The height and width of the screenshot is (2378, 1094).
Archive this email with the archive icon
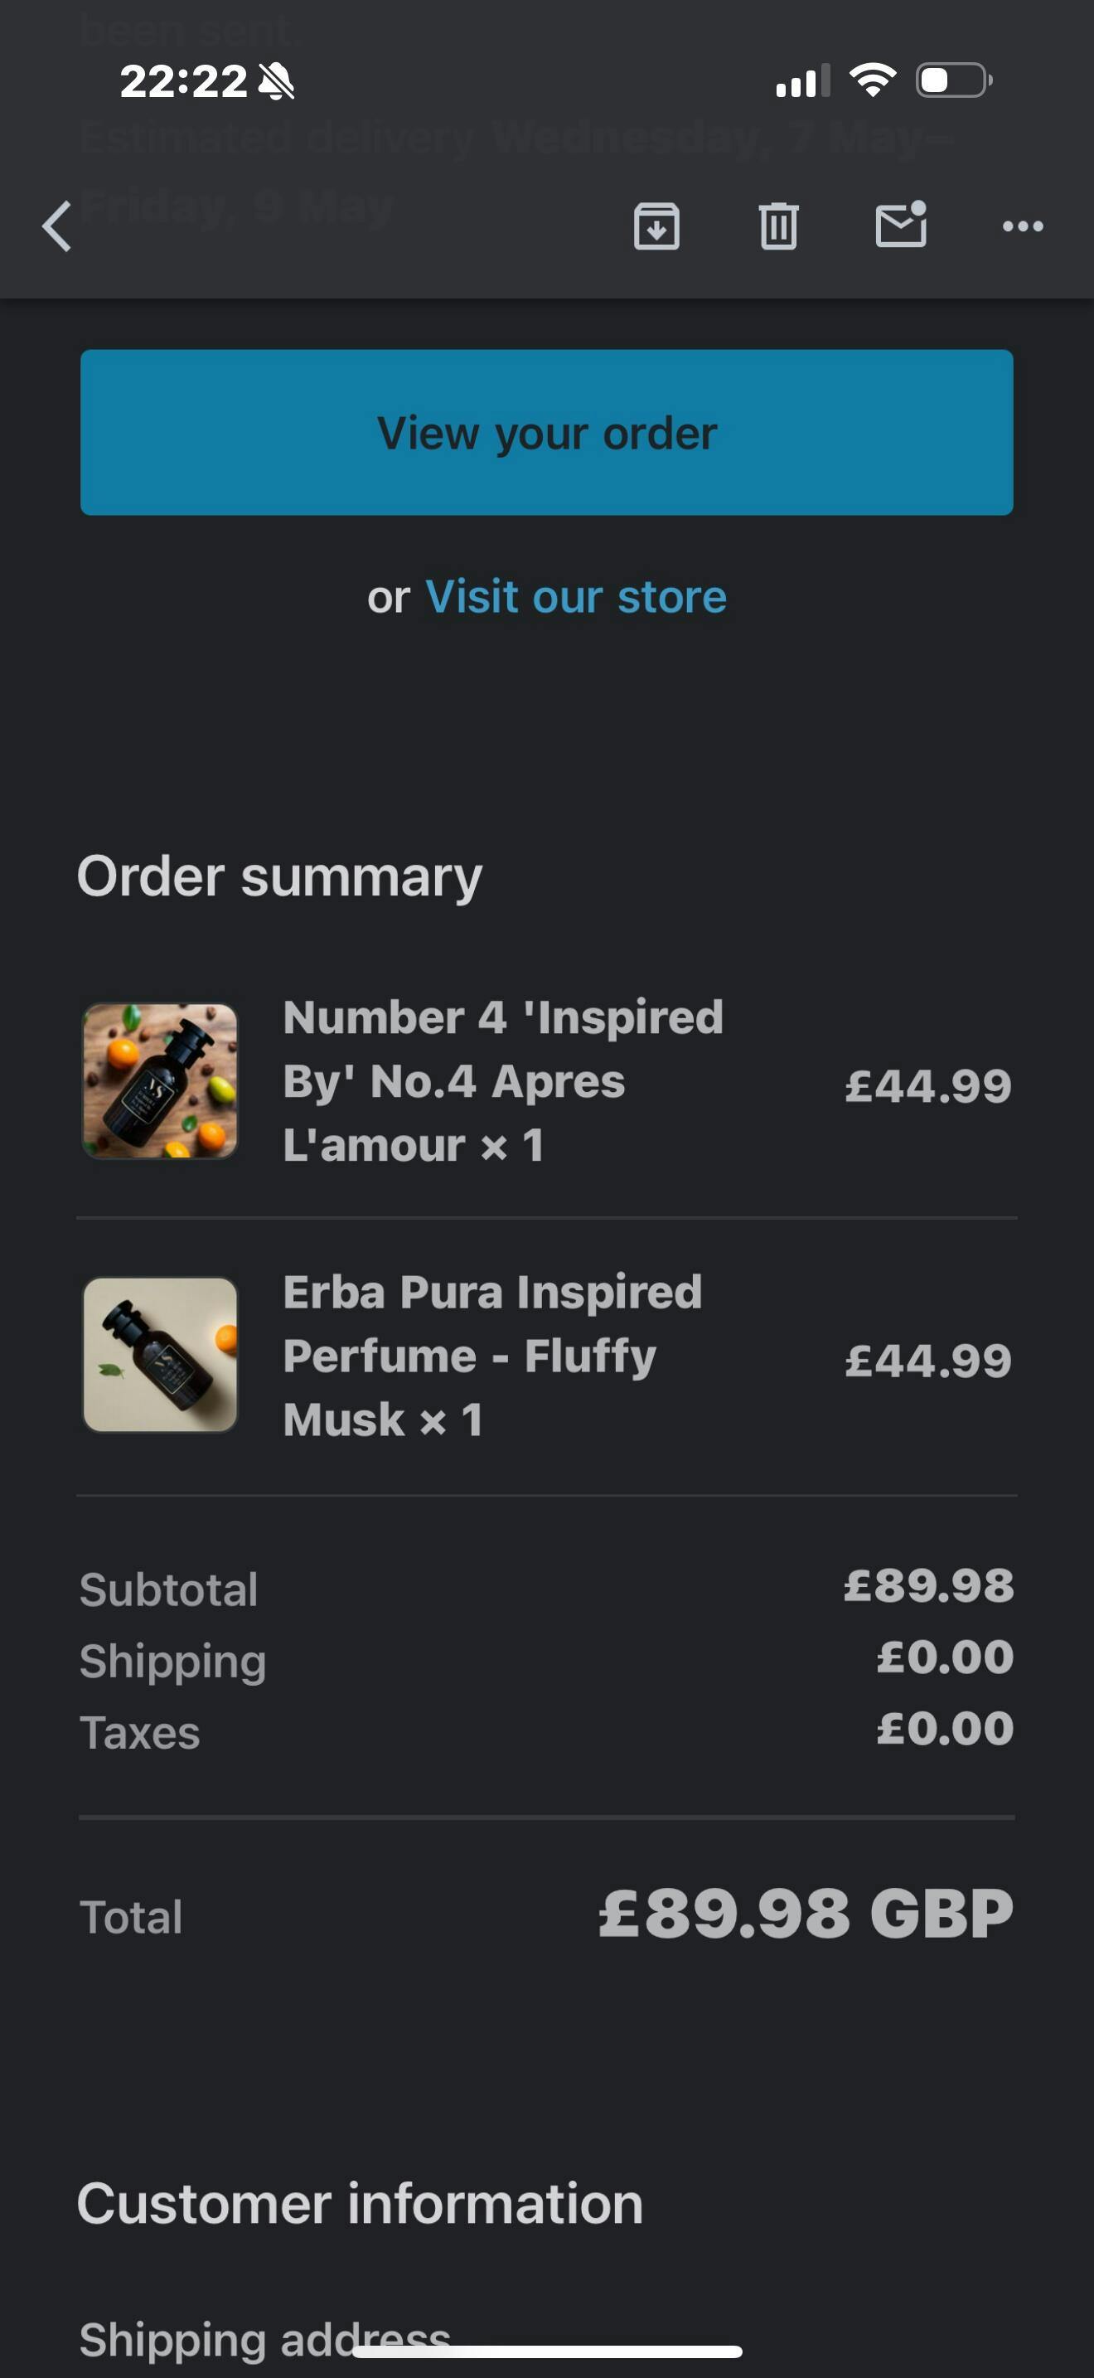coord(656,226)
